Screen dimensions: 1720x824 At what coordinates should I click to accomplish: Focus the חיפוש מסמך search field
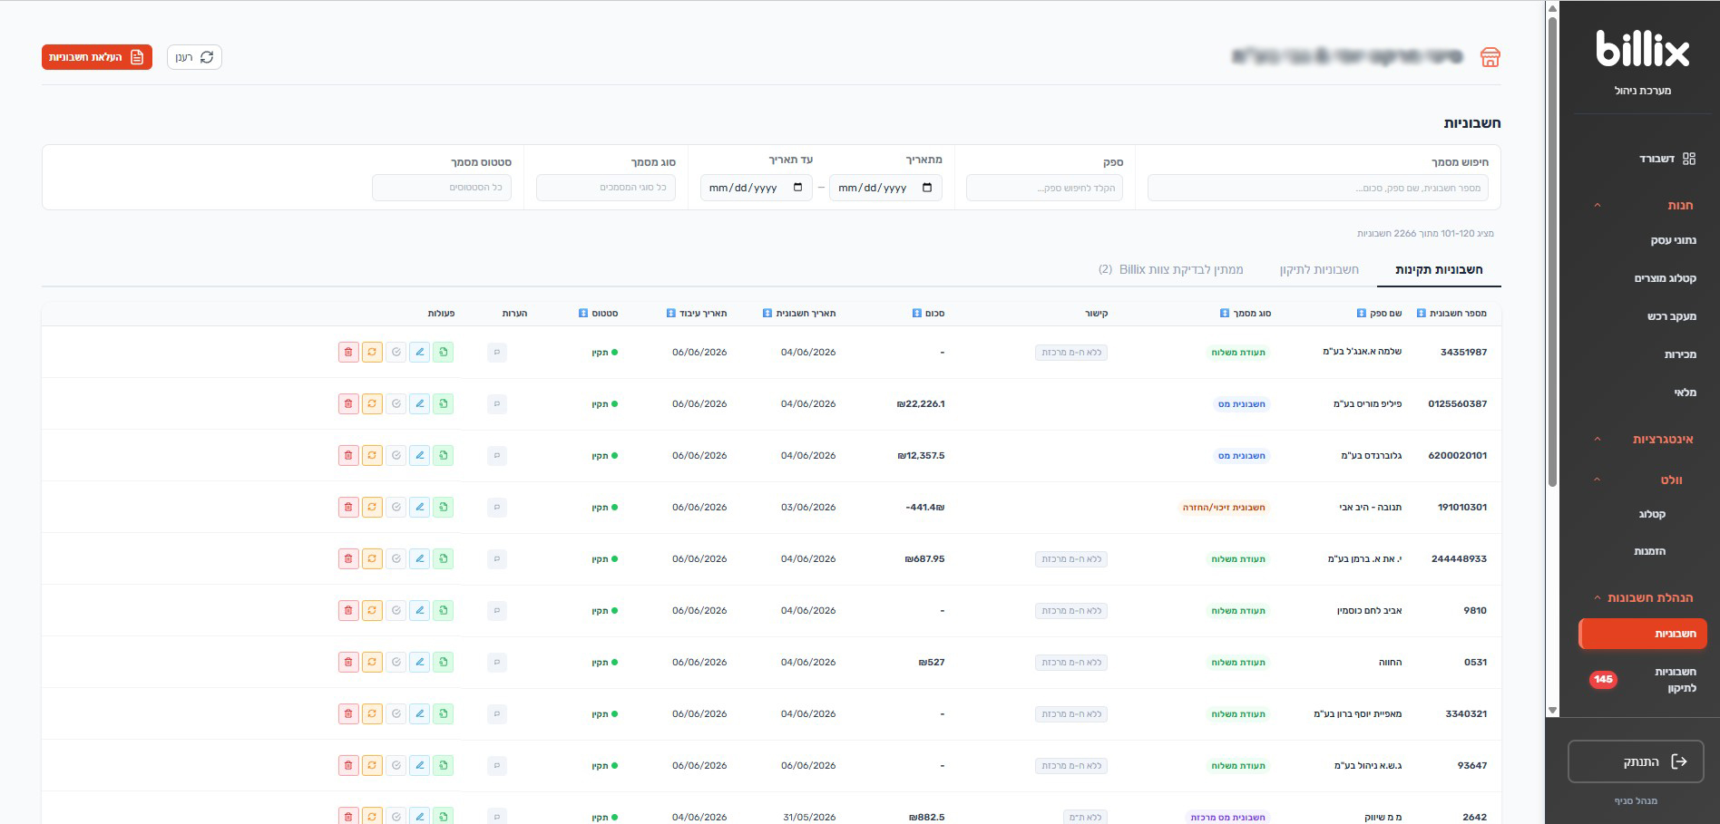coord(1317,188)
